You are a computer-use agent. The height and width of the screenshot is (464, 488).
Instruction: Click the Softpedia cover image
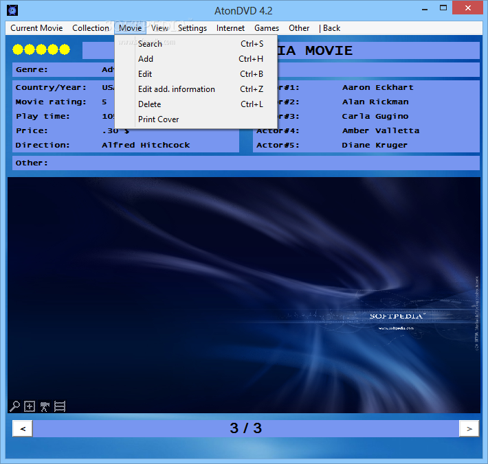tap(244, 295)
